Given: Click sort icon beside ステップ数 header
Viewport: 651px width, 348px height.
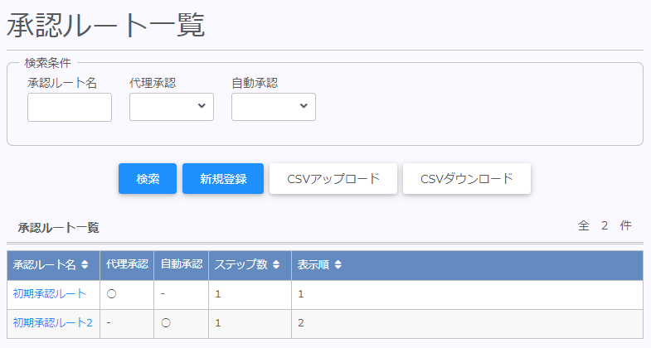Looking at the screenshot, I should tap(275, 265).
